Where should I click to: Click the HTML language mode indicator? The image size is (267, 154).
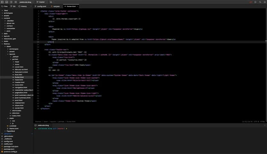[263, 122]
